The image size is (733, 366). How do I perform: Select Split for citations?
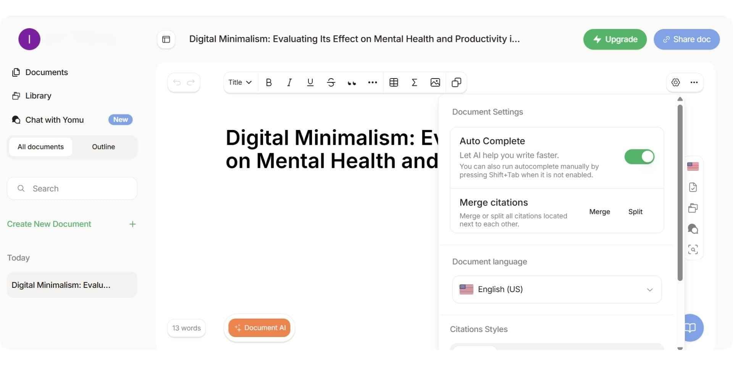coord(635,212)
